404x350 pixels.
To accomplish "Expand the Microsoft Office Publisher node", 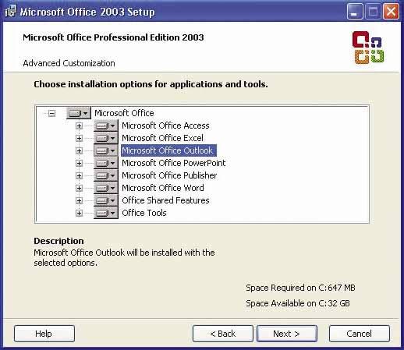I will 79,175.
